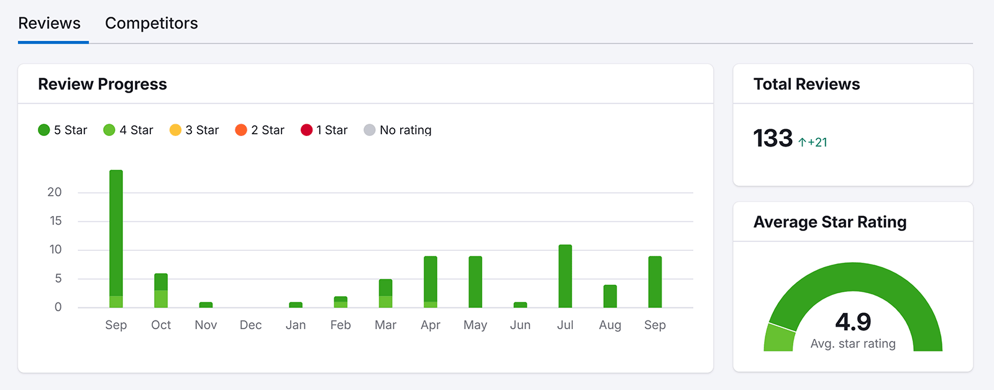The image size is (994, 390).
Task: Click the Mar bar in chart
Action: pyautogui.click(x=386, y=293)
